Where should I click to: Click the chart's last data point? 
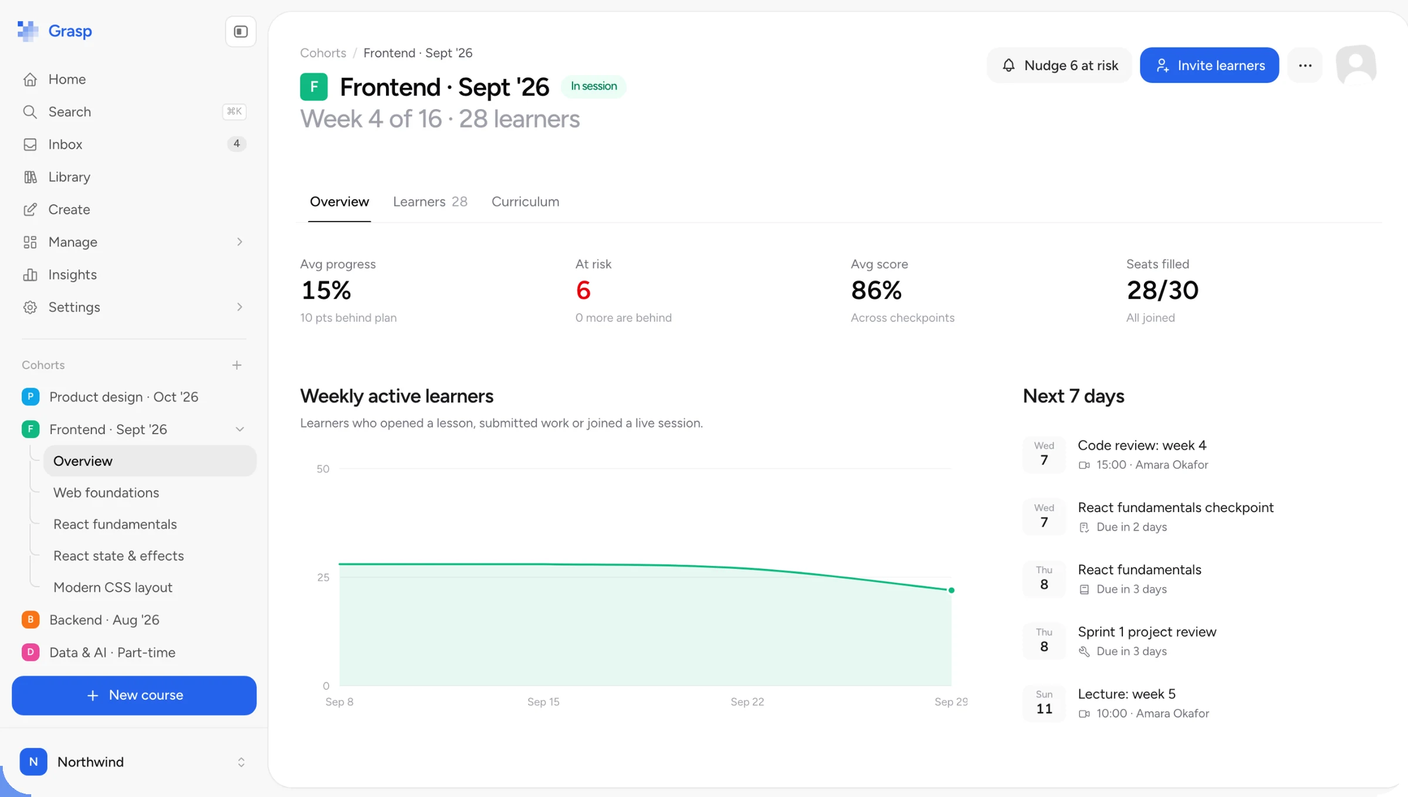[951, 590]
